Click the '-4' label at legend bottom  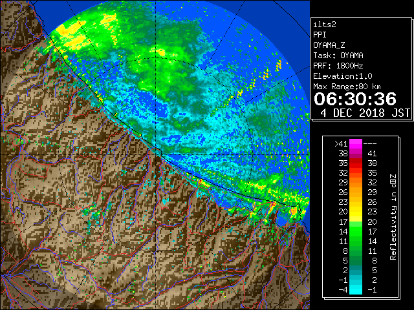click(343, 290)
